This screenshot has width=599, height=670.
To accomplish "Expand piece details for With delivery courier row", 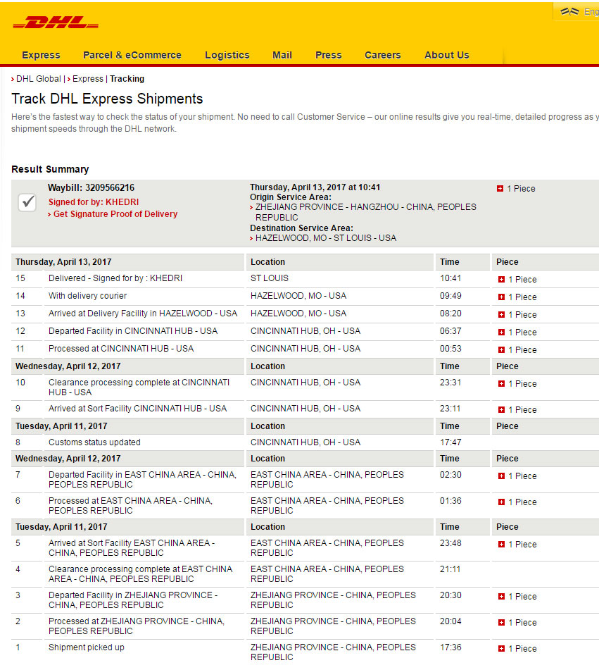I will [x=501, y=297].
